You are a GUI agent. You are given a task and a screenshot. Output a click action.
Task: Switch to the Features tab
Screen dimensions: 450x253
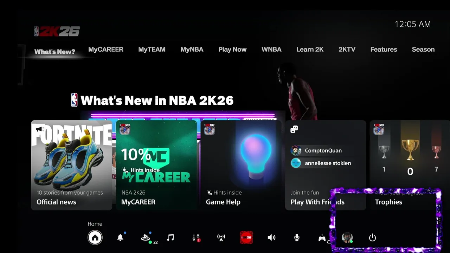click(384, 50)
